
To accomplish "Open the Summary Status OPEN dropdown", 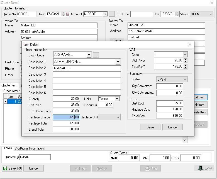I will (x=172, y=79).
